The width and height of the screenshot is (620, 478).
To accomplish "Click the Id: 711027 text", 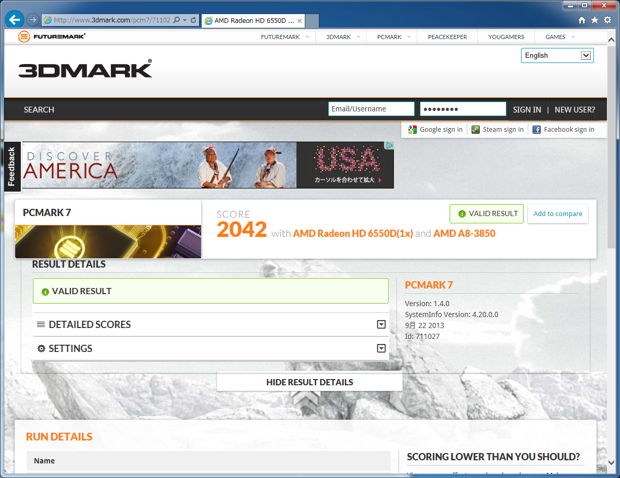I will coord(422,336).
